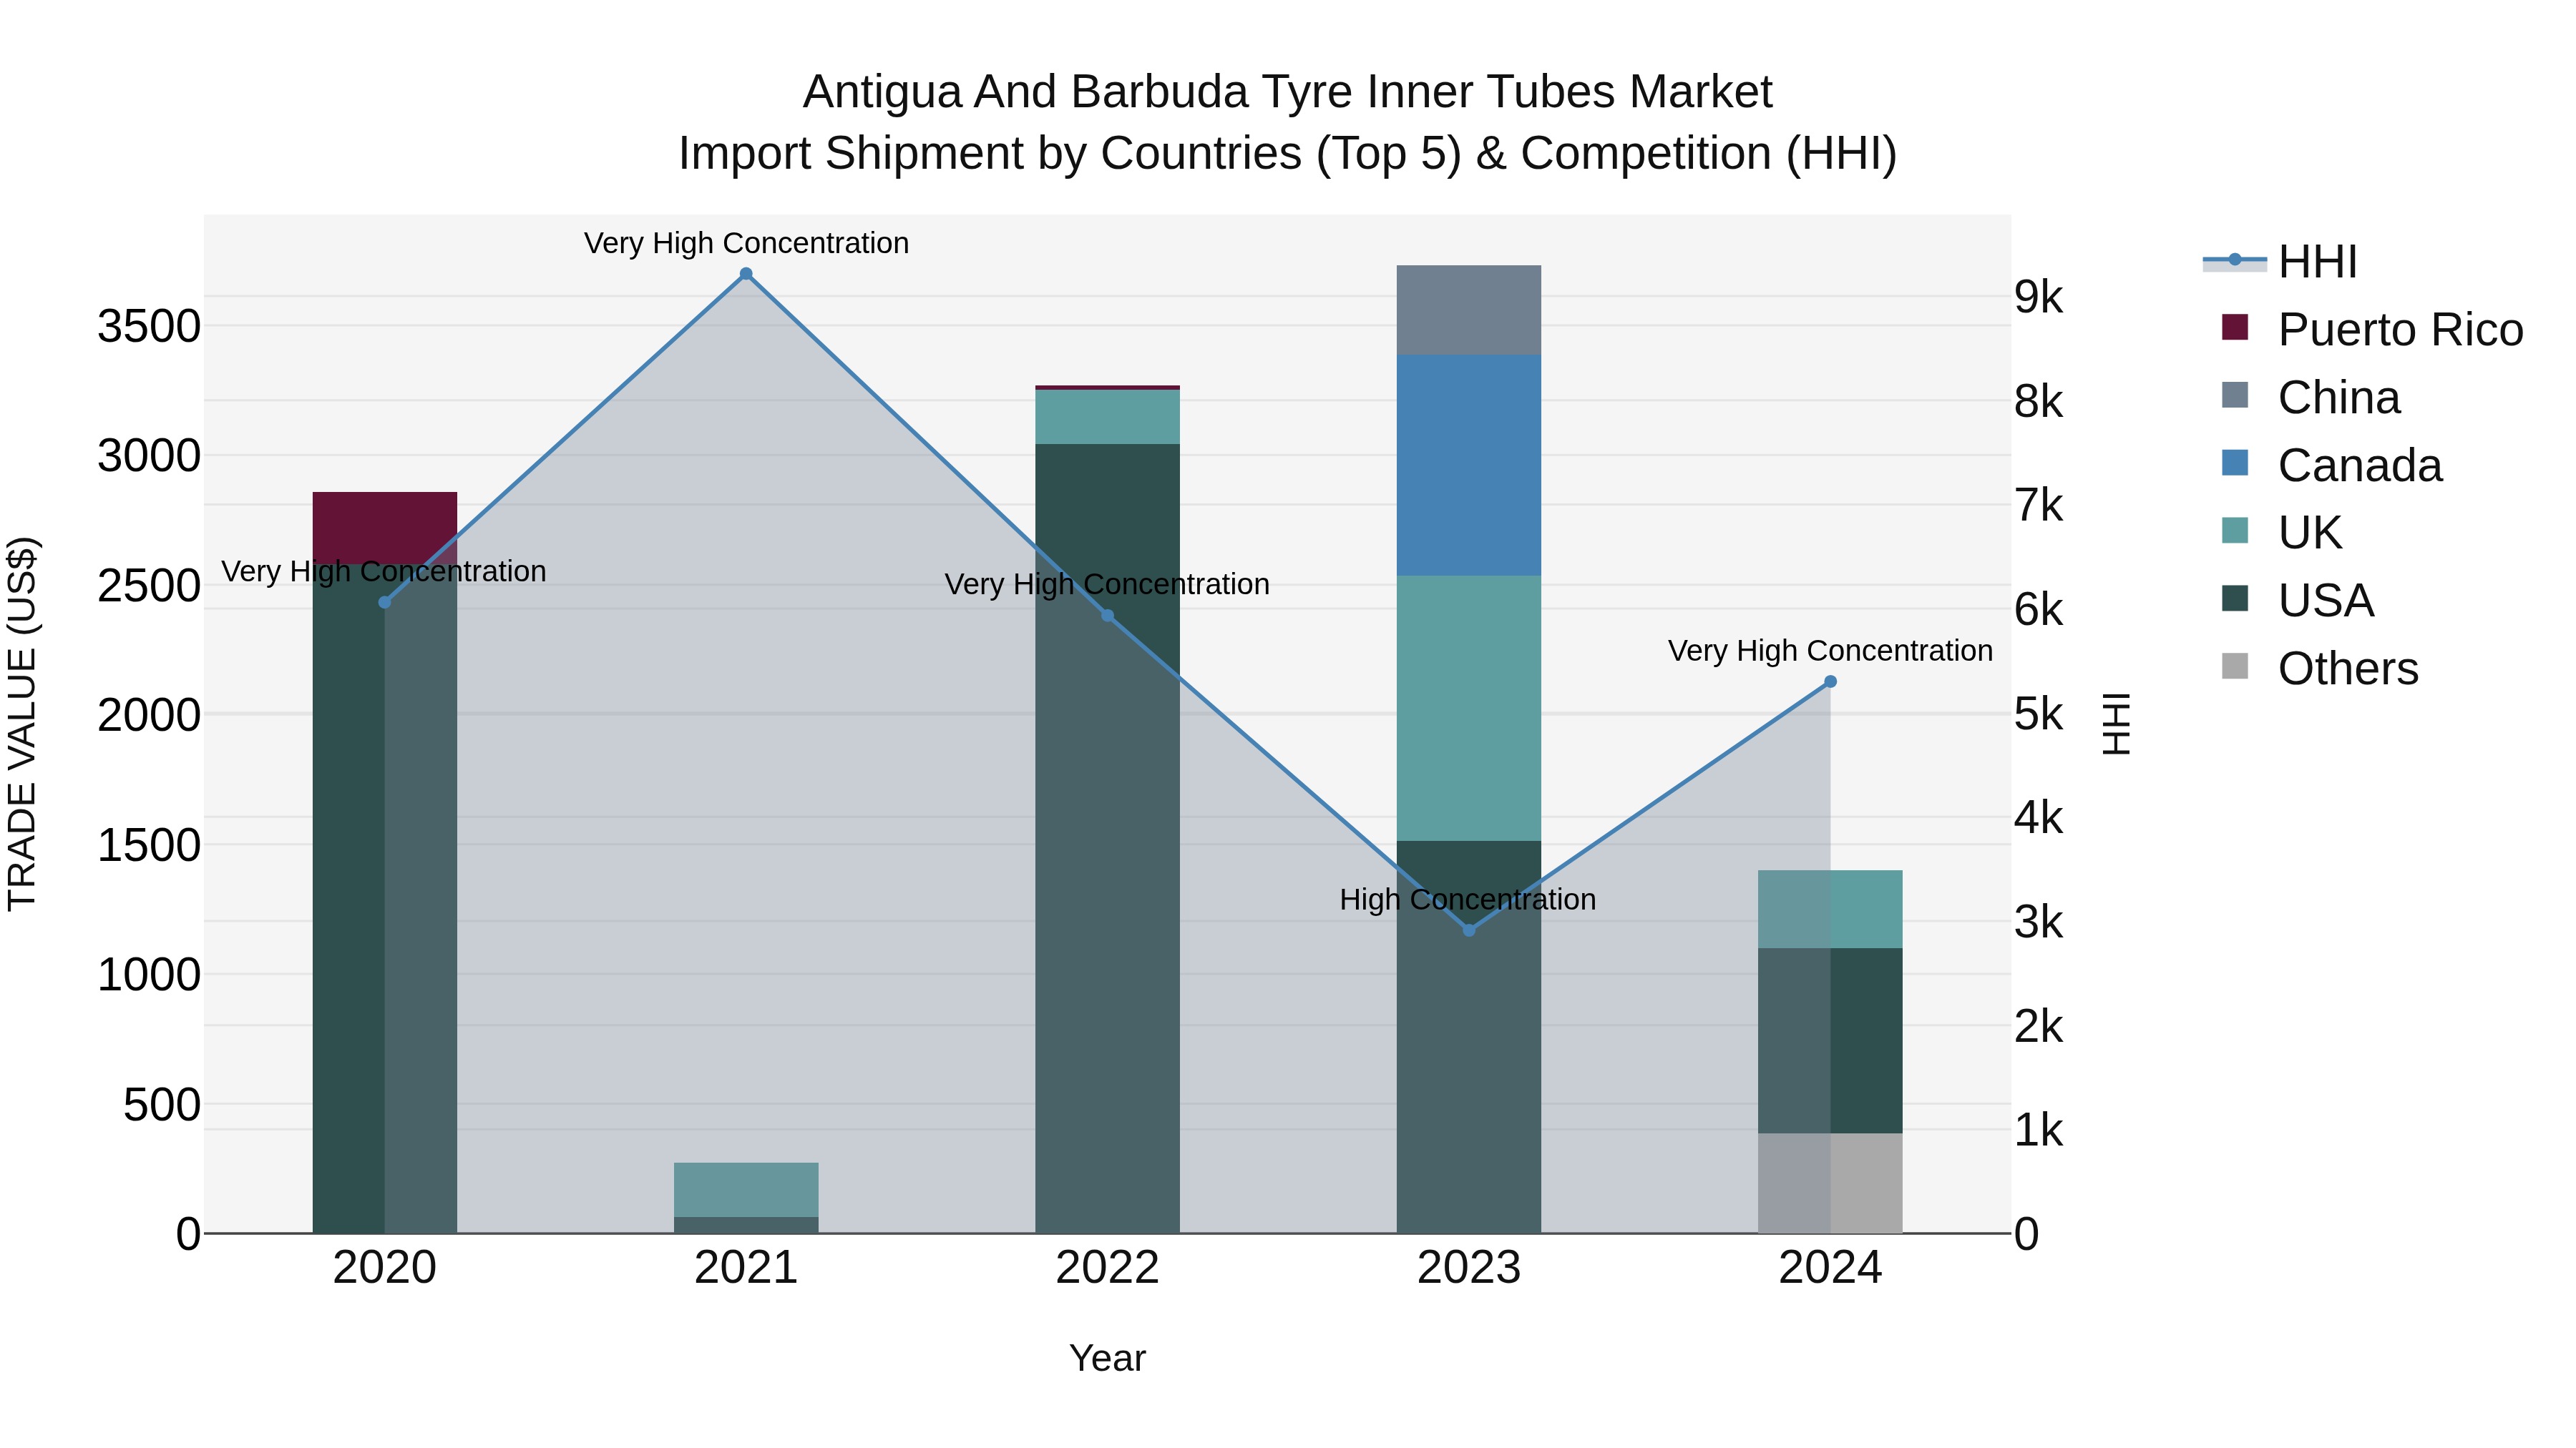Toggle the Others legend entry
The height and width of the screenshot is (1448, 2576).
tap(2320, 669)
